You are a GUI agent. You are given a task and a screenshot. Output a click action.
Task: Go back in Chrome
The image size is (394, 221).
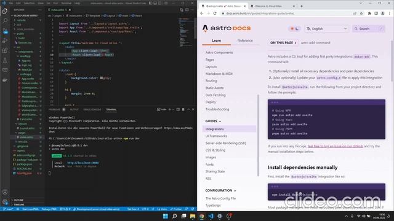click(x=202, y=14)
